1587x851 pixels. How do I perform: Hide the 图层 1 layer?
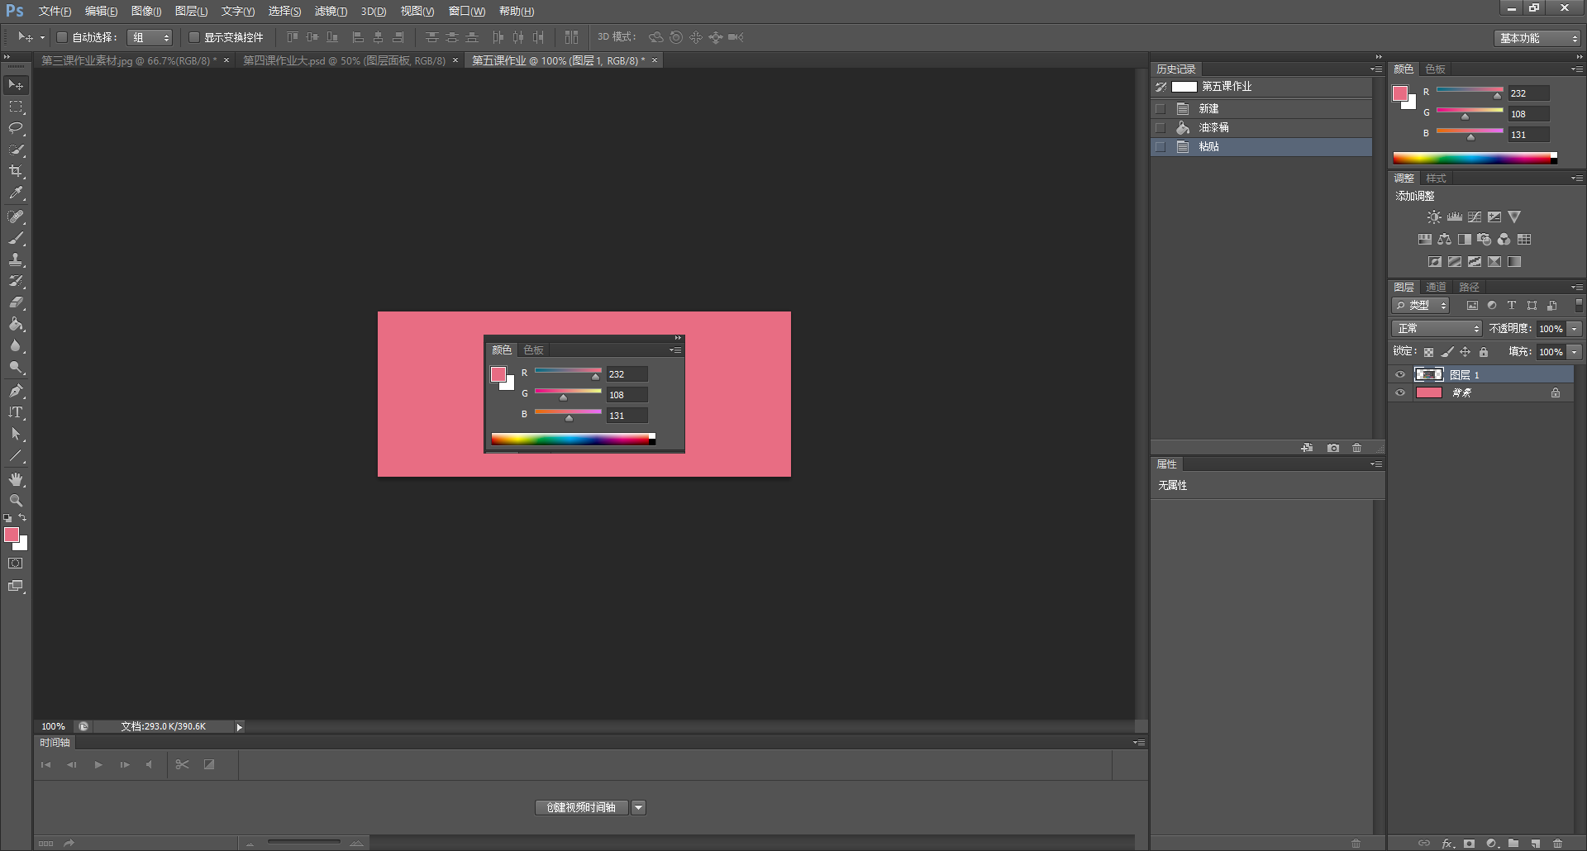click(x=1400, y=374)
